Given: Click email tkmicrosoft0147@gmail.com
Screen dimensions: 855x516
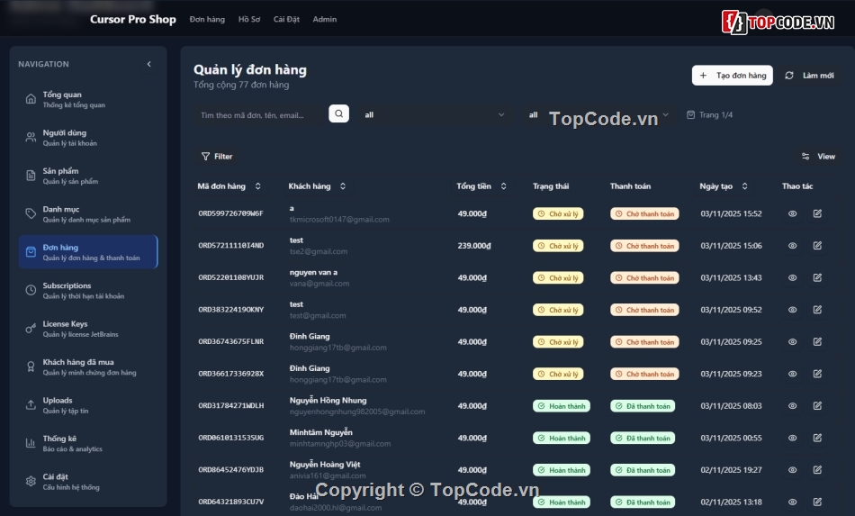Looking at the screenshot, I should pyautogui.click(x=339, y=220).
